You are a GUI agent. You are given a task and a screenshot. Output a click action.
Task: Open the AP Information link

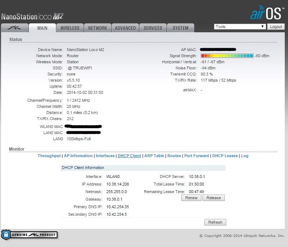78,156
